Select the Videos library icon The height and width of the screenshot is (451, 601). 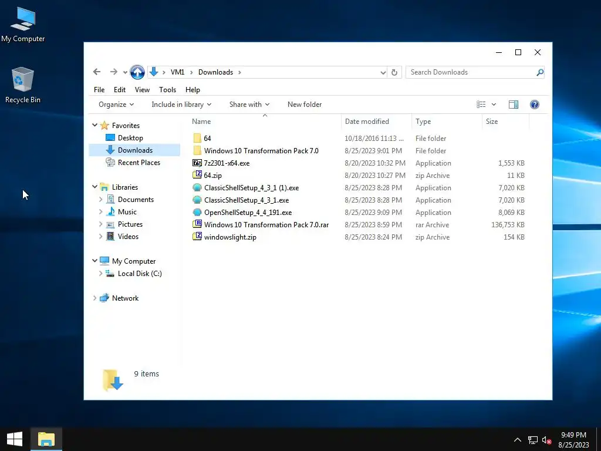[110, 236]
